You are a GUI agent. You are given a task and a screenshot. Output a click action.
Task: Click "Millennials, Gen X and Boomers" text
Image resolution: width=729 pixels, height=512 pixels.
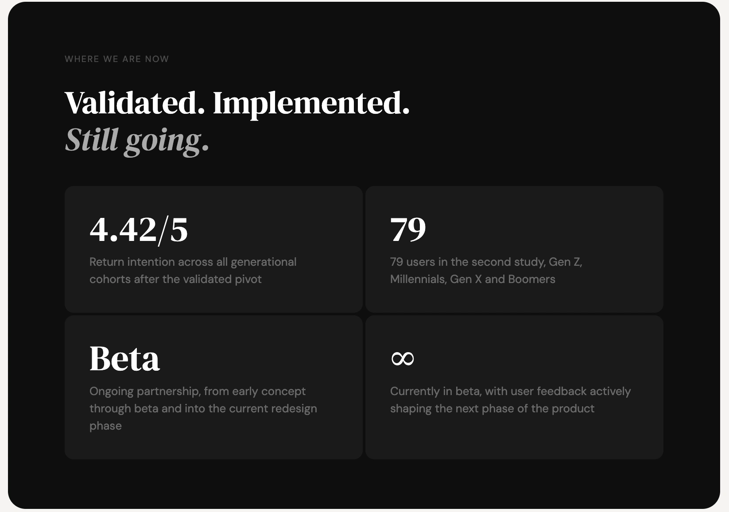473,279
